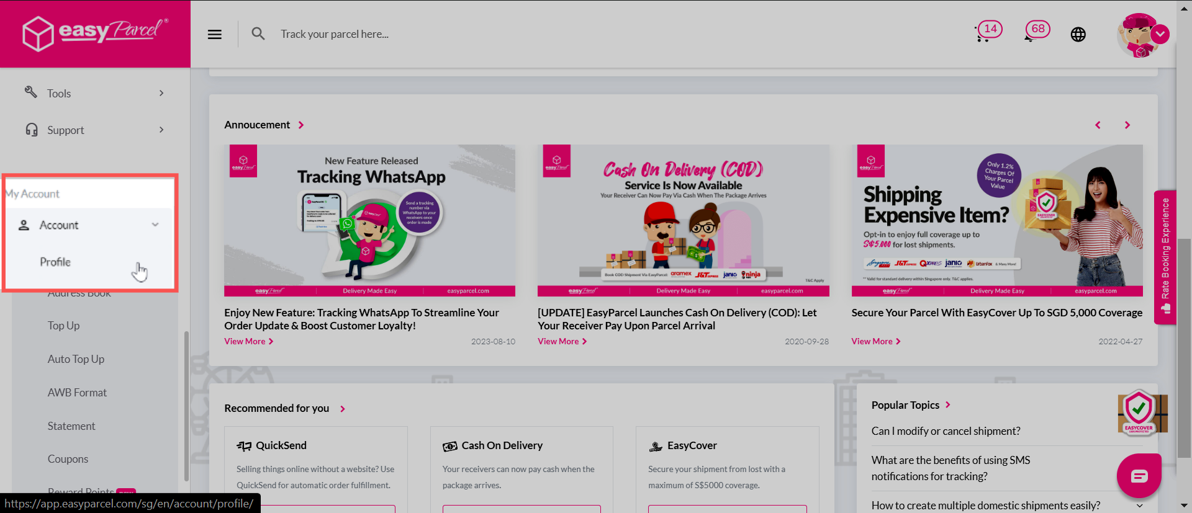Click the arrow next to Recommended for you
Screen dimensions: 1192x513
[343, 409]
